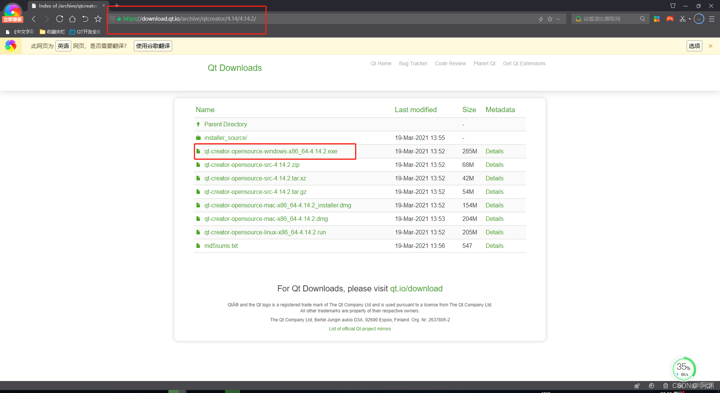Go back with the browser back arrow
Screen dimensions: 720x393
point(34,19)
